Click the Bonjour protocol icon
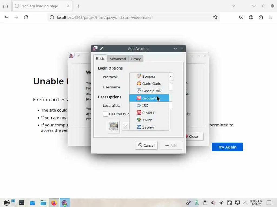The image size is (277, 207). tap(139, 76)
